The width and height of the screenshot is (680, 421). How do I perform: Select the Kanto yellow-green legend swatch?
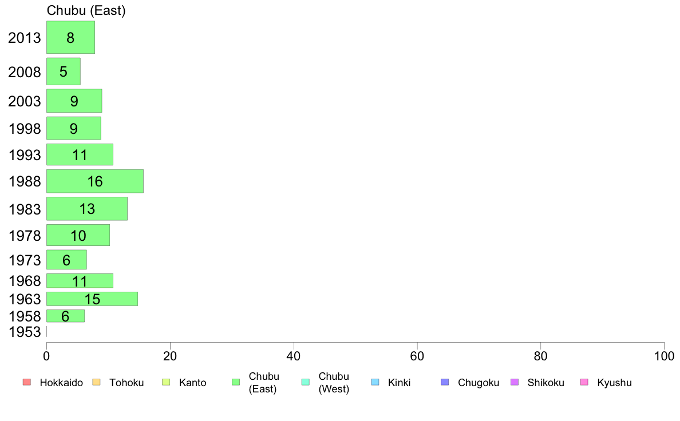[166, 382]
